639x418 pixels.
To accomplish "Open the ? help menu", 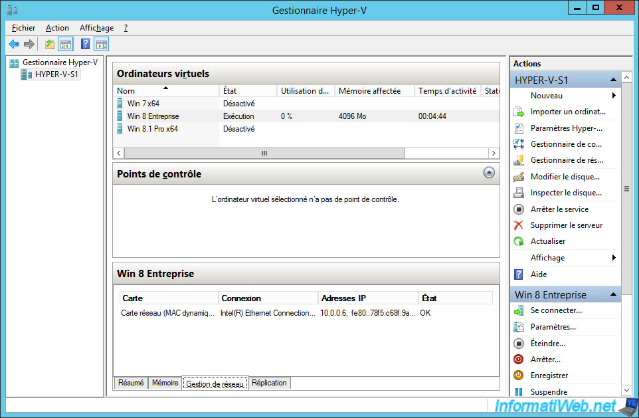I will click(126, 28).
